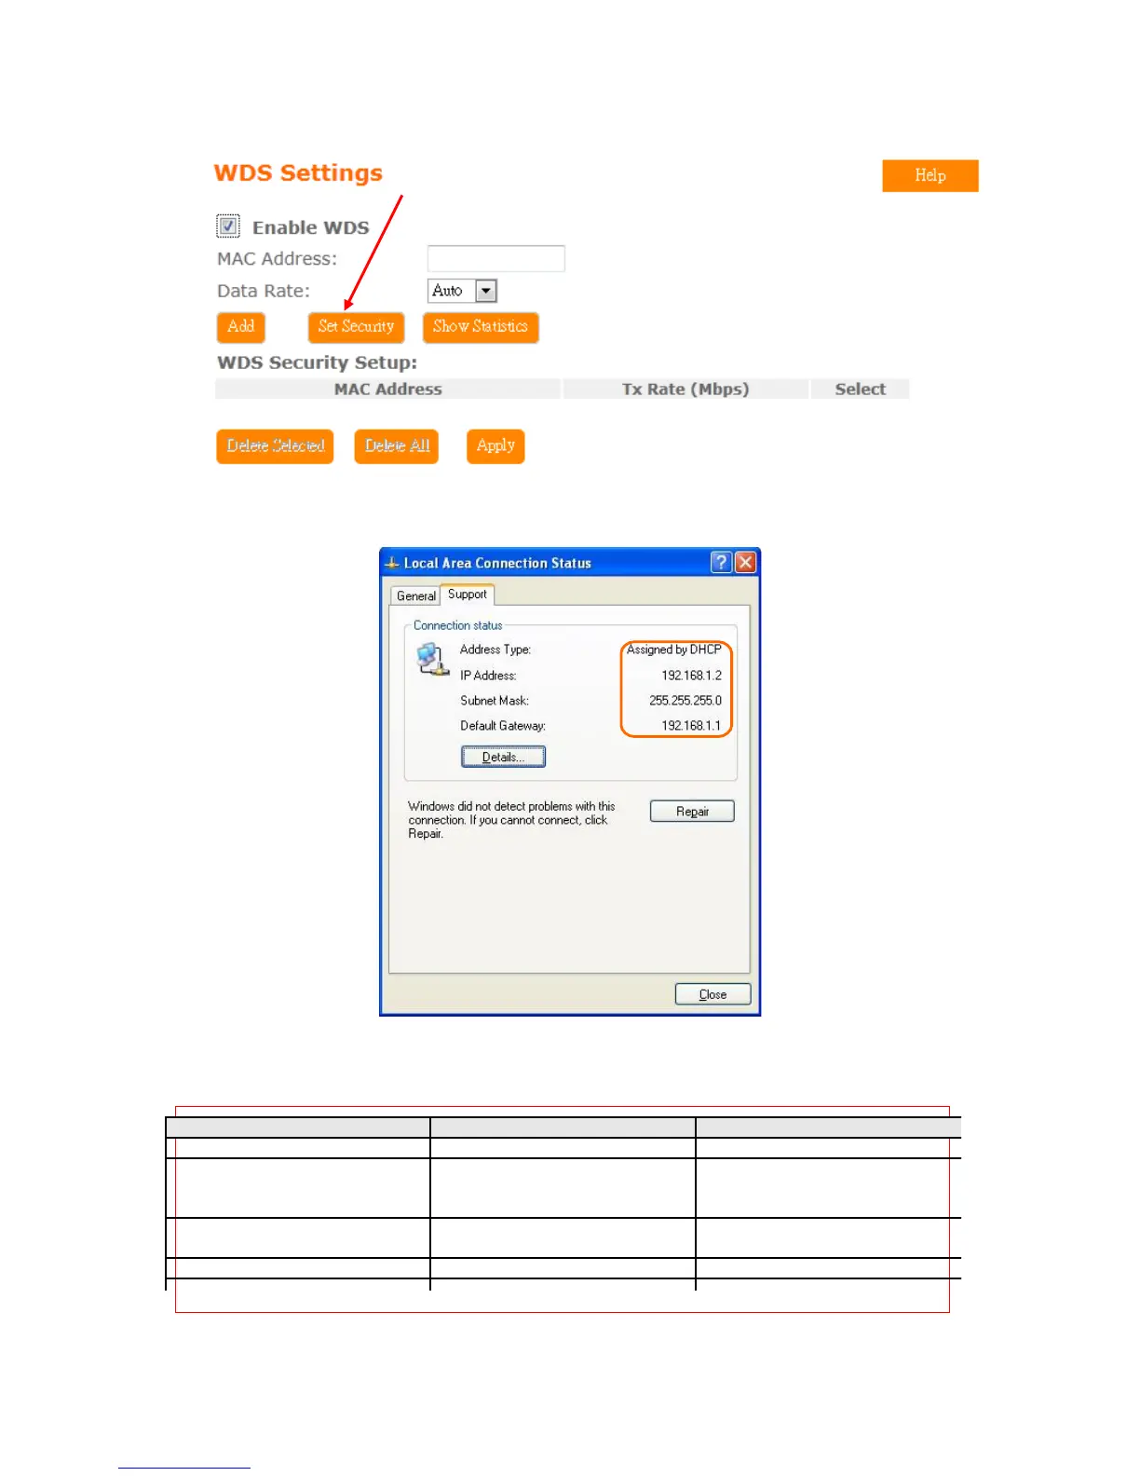
Task: Open the Data Rate Auto dropdown
Action: [x=462, y=291]
